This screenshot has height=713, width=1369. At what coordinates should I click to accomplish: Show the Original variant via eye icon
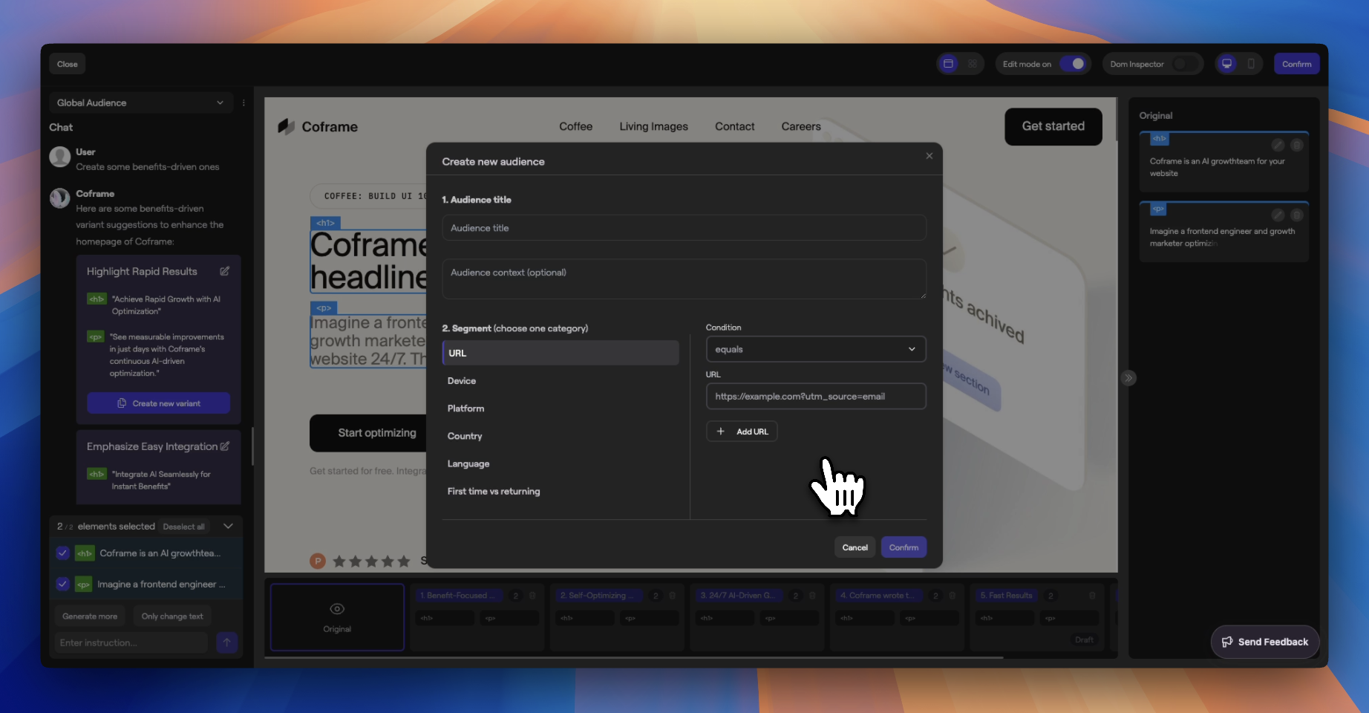(x=337, y=609)
